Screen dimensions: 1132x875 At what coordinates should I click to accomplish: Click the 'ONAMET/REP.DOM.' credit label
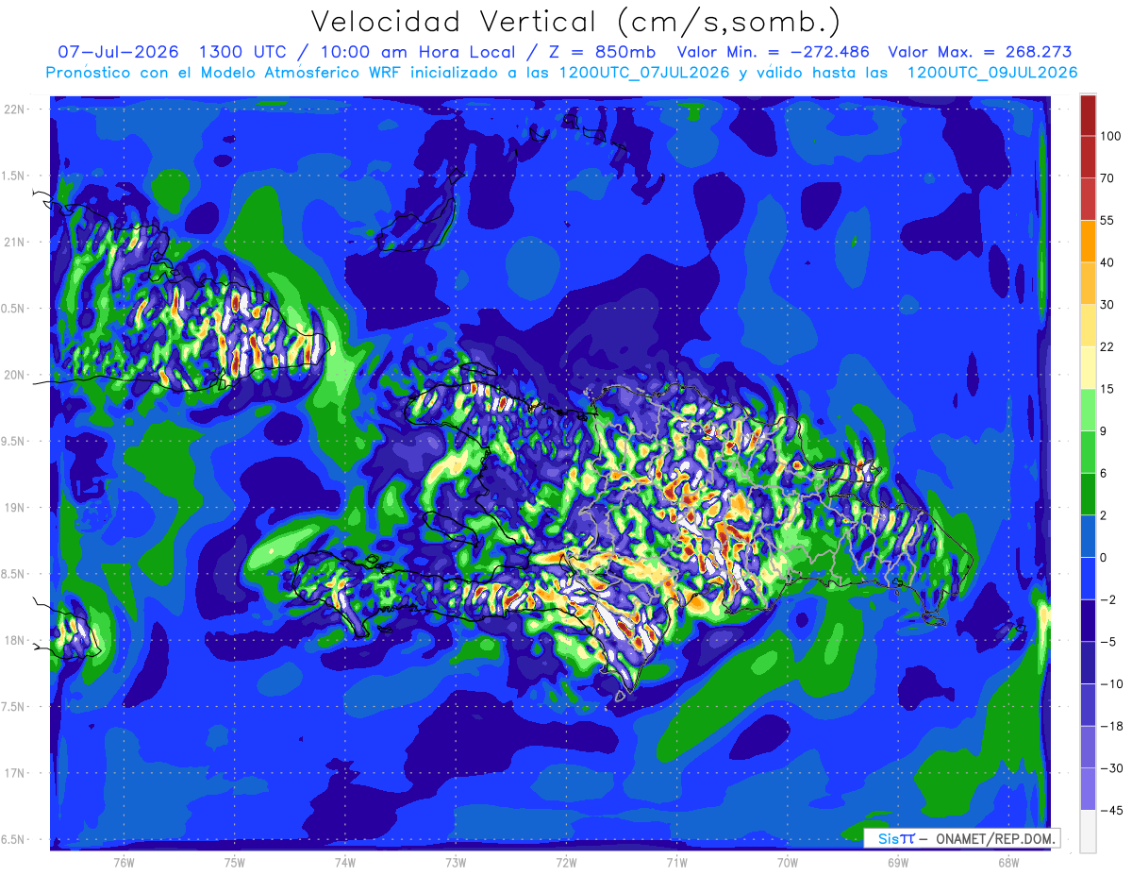[997, 838]
